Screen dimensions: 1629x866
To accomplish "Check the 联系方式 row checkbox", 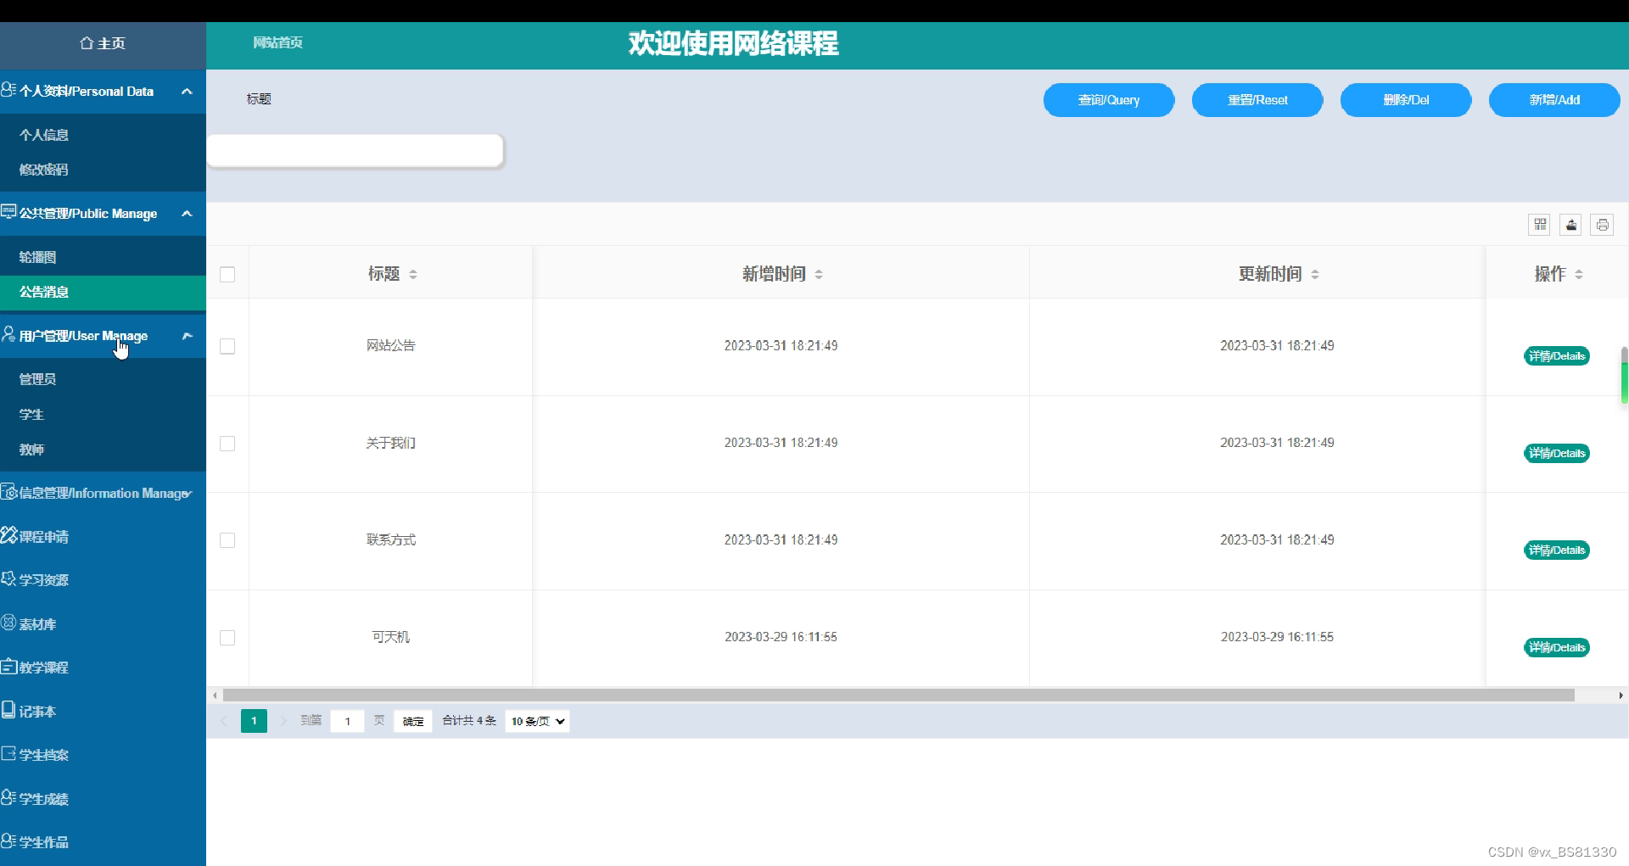I will pos(227,540).
